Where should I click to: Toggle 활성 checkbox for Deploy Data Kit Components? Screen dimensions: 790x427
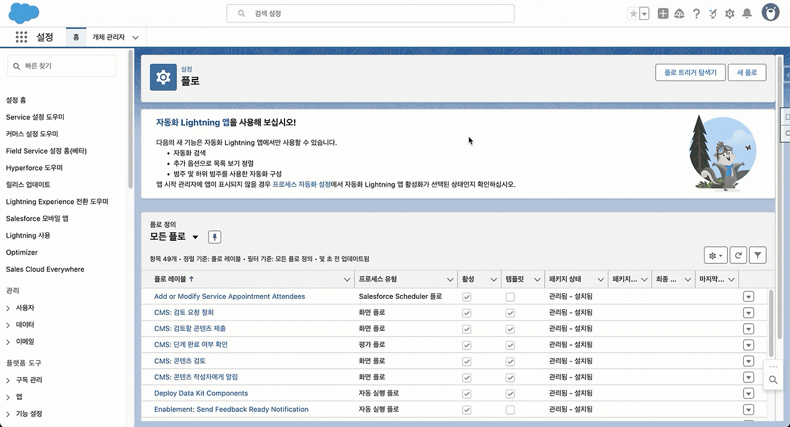pyautogui.click(x=467, y=394)
